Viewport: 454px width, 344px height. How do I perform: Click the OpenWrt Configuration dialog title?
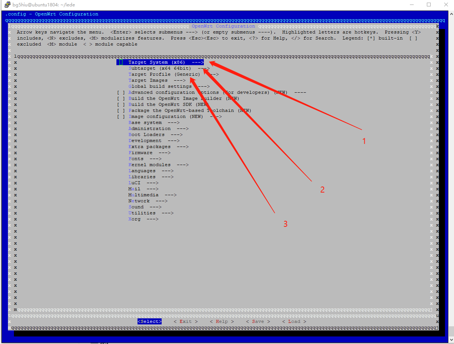pos(223,26)
